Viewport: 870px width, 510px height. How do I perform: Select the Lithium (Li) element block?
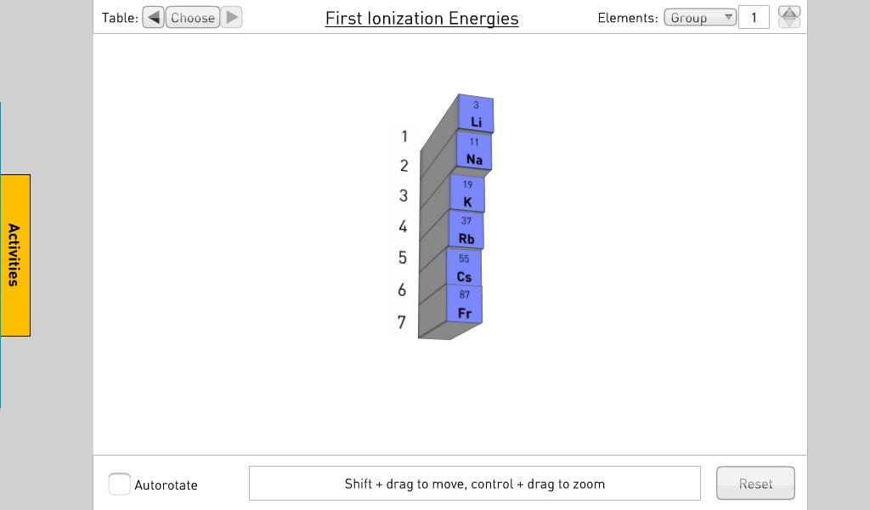476,115
